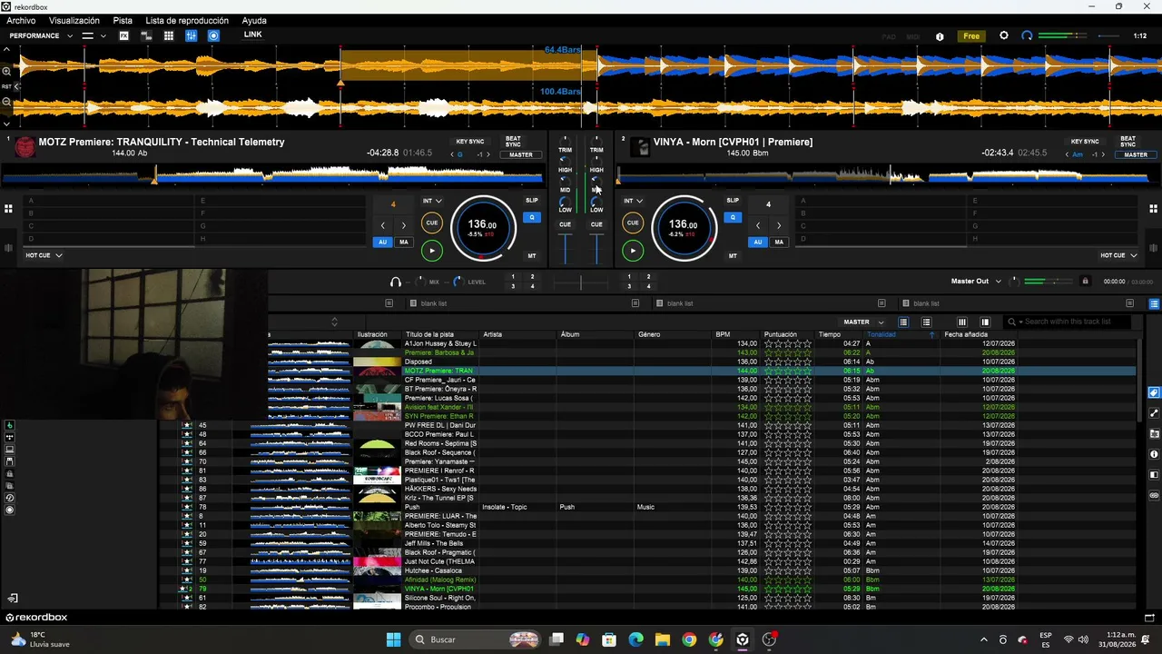Collapse the waveform arrow at top left
The width and height of the screenshot is (1162, 654).
click(x=6, y=49)
